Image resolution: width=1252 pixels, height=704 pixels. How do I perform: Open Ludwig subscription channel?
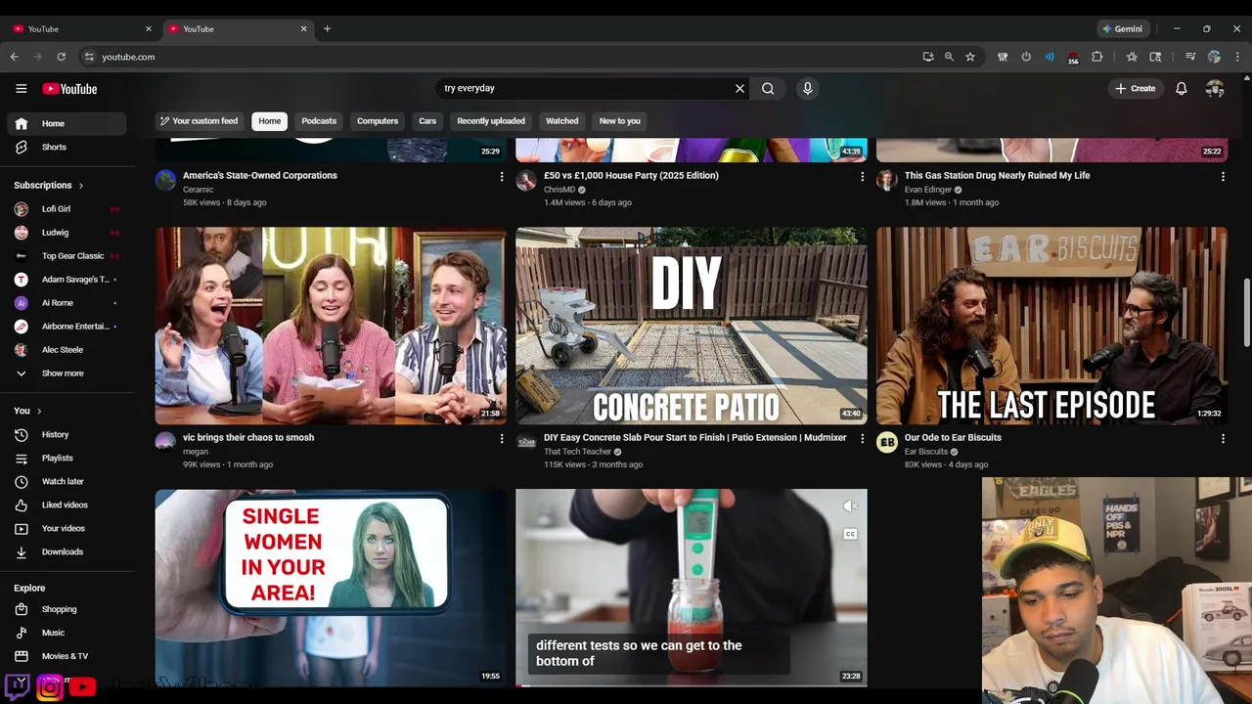67,233
